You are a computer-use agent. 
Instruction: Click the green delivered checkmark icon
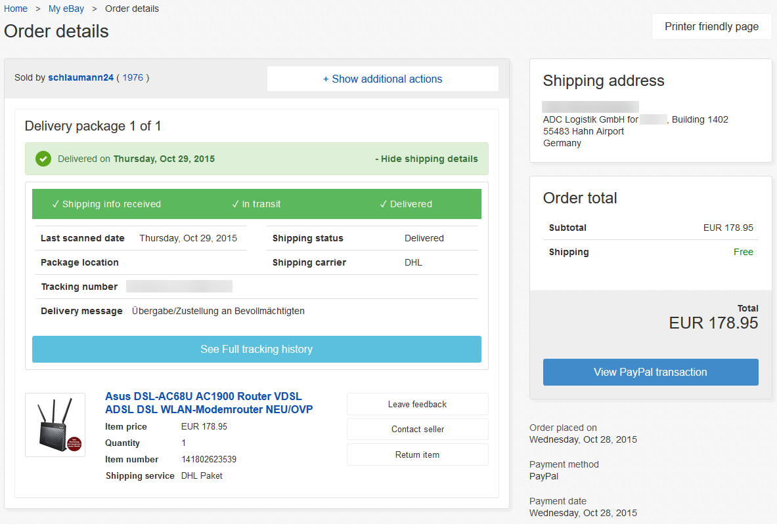pos(43,159)
